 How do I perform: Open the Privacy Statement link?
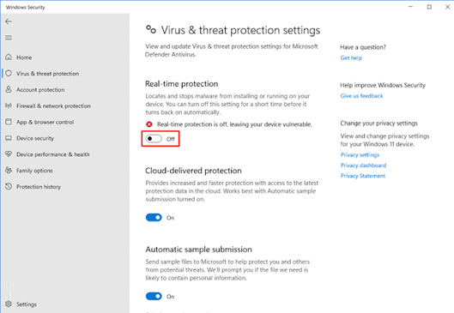coord(363,176)
